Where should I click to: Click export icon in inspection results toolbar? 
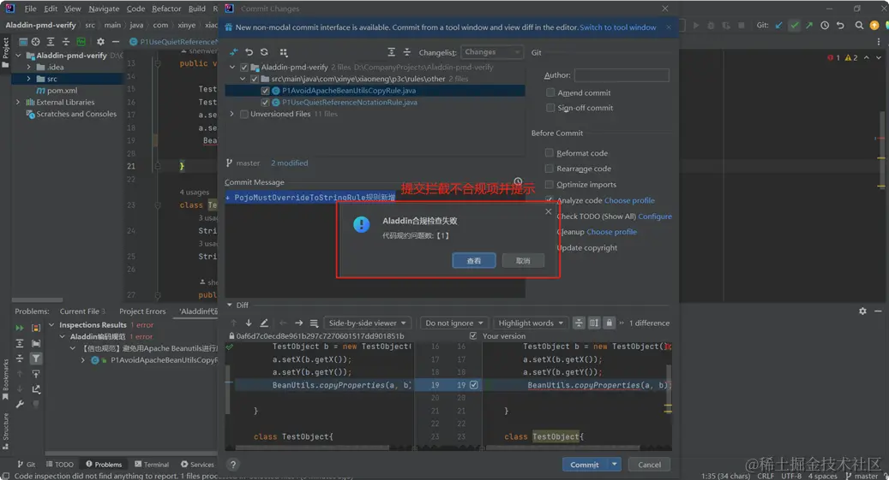pyautogui.click(x=36, y=388)
